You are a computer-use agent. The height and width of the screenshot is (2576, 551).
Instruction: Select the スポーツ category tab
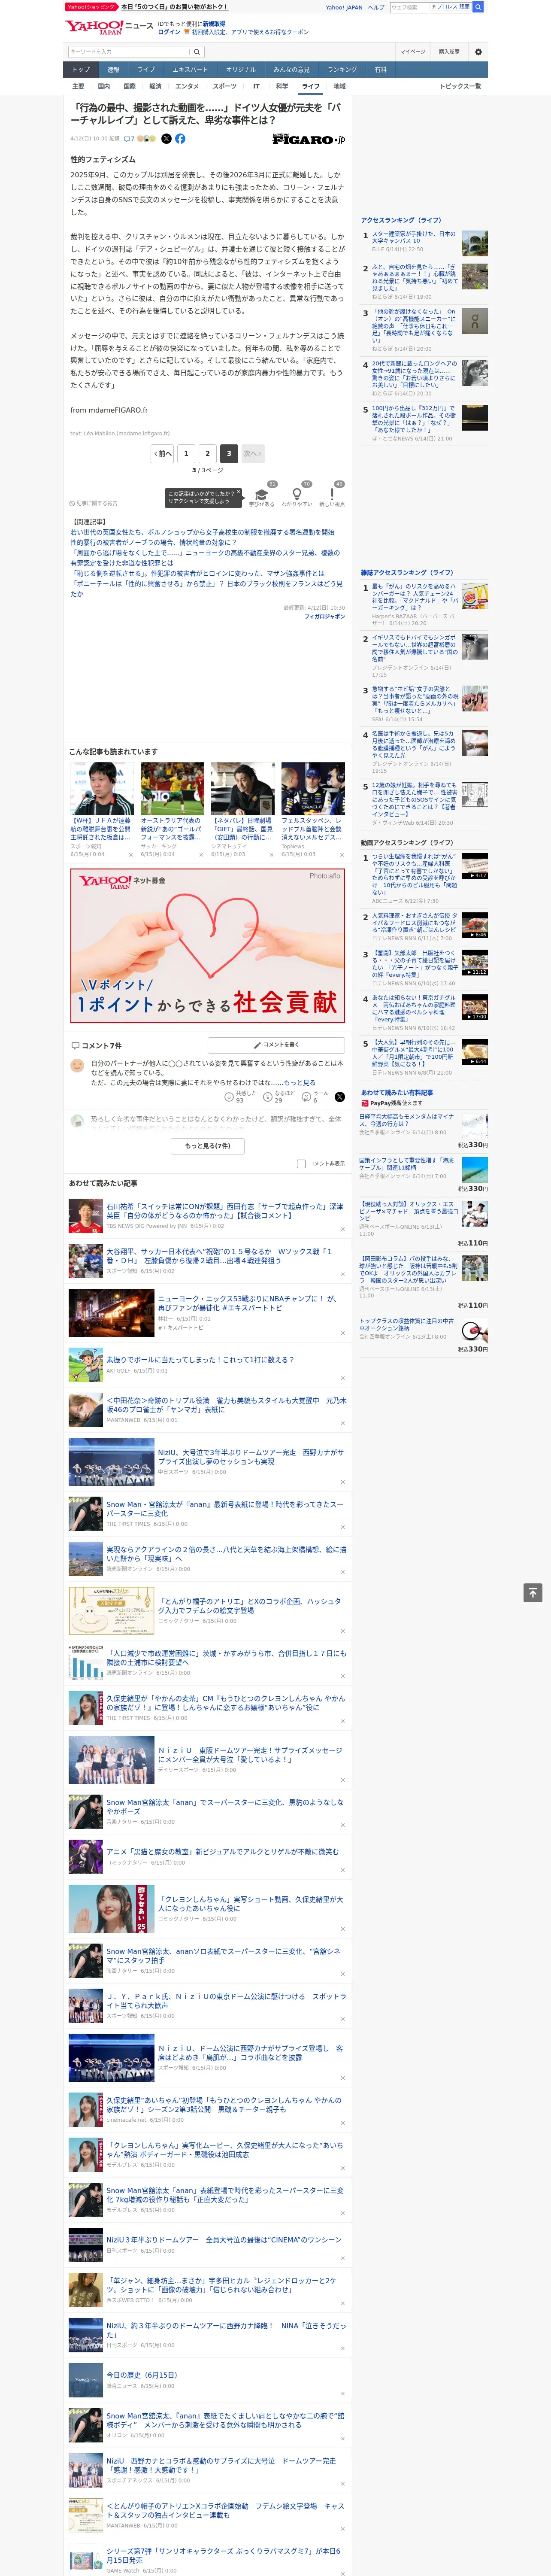point(225,86)
